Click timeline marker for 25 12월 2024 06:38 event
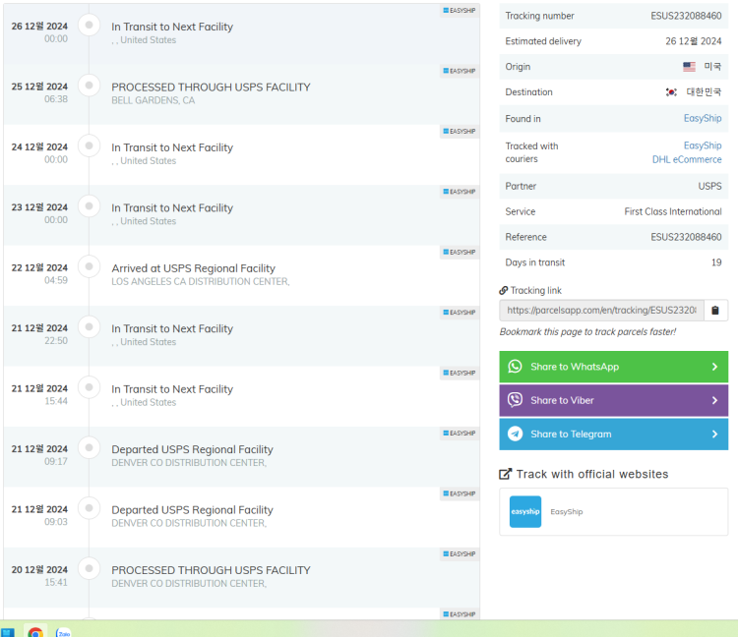Viewport: 738px width, 637px height. coord(89,86)
